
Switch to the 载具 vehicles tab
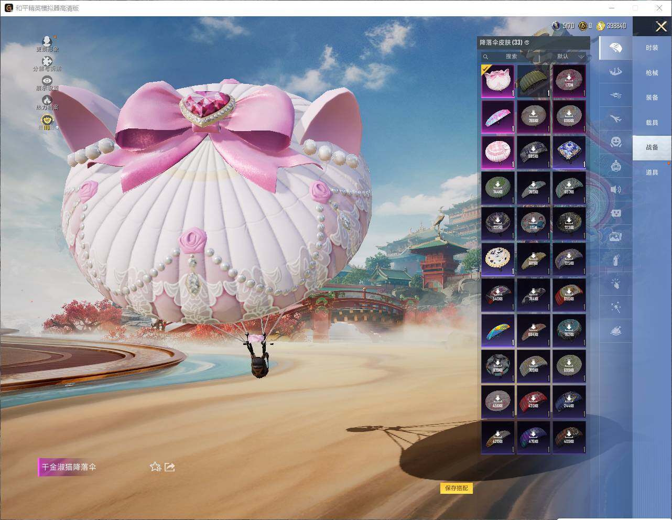point(652,123)
